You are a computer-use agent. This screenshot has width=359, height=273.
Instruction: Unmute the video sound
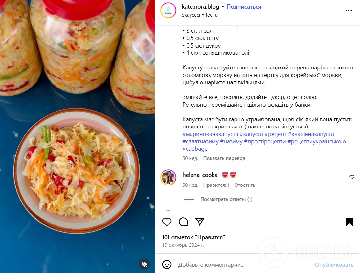[144, 264]
